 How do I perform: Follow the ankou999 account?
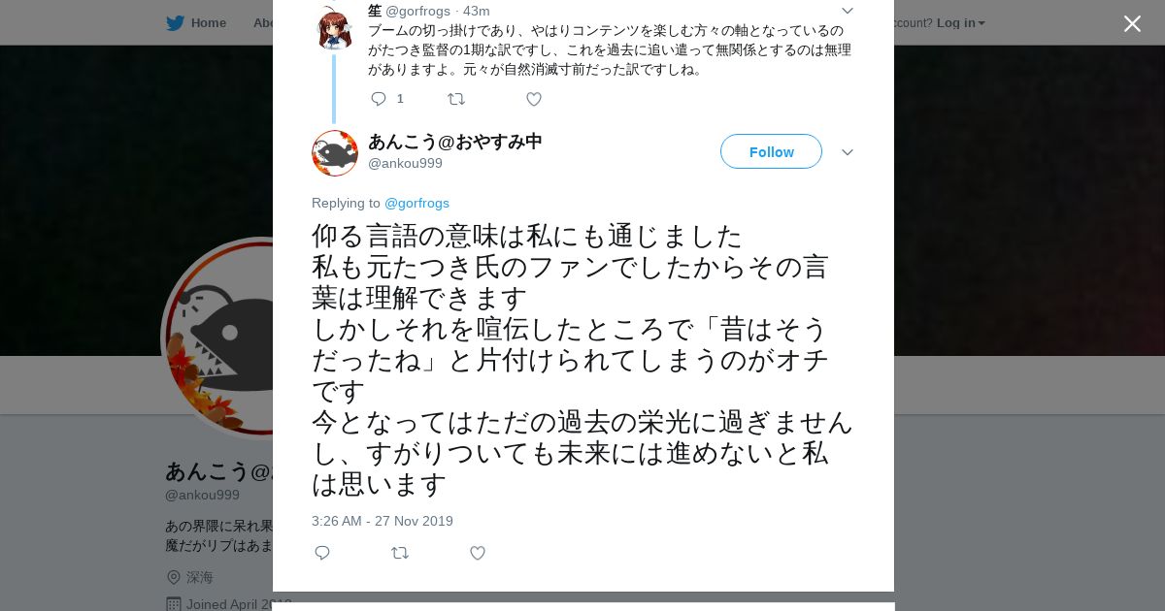(x=771, y=151)
